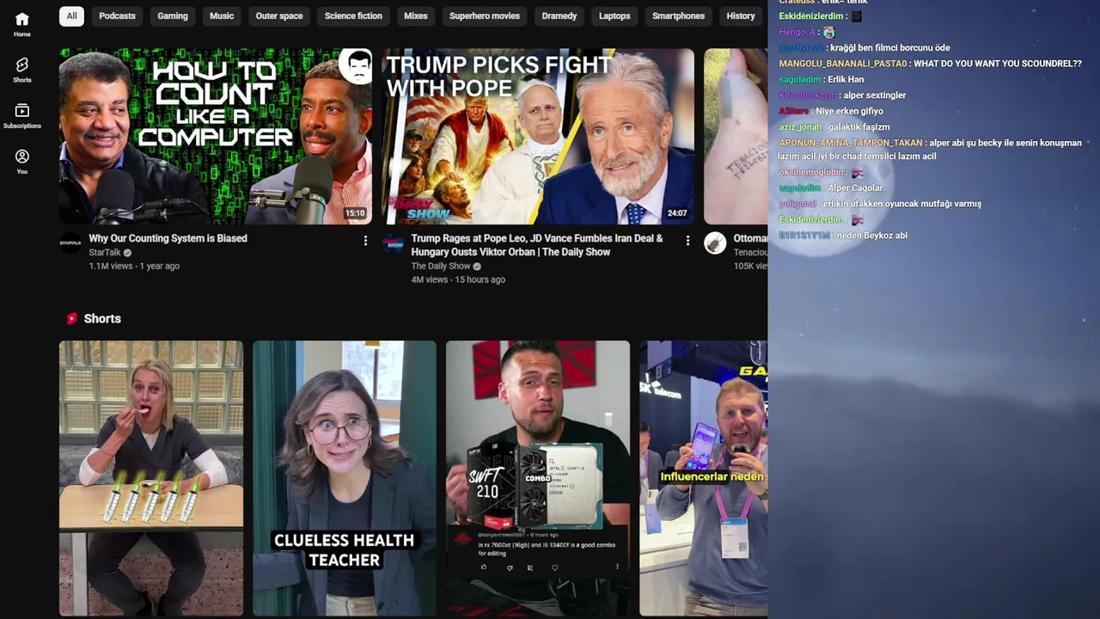The height and width of the screenshot is (619, 1100).
Task: Open options menu for StarTalk video
Action: 365,241
